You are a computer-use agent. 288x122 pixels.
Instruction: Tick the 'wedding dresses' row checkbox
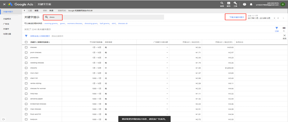26,63
